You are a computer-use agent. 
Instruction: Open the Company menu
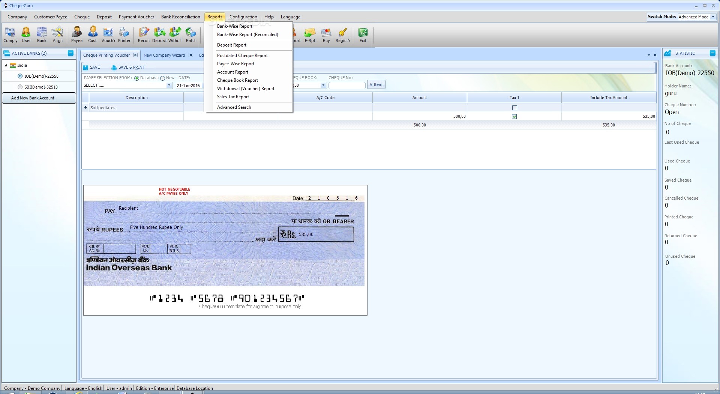[17, 17]
